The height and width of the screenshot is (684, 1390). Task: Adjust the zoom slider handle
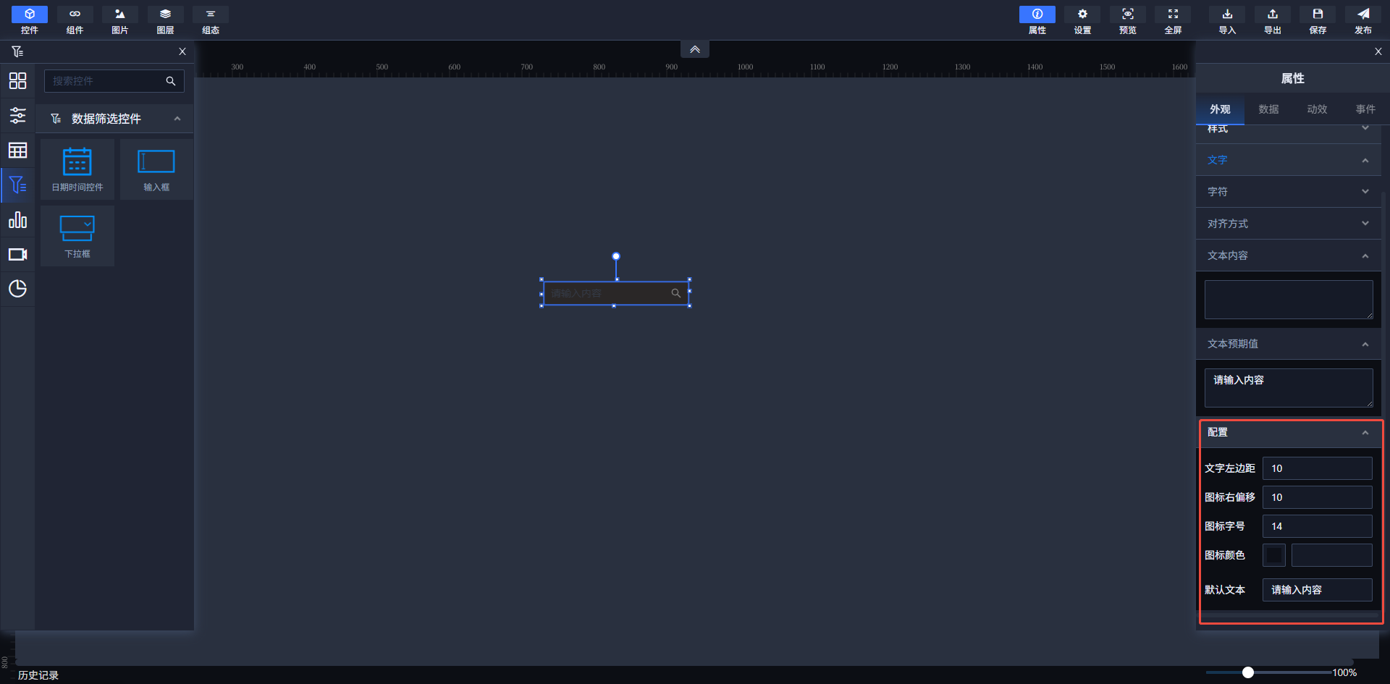(x=1248, y=672)
